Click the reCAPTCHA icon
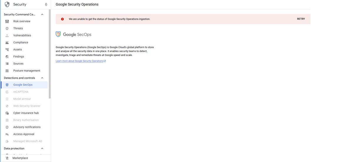 point(7,92)
